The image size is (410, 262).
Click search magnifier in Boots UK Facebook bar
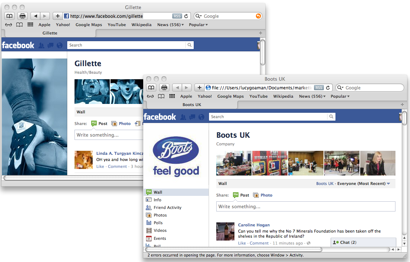pyautogui.click(x=331, y=117)
